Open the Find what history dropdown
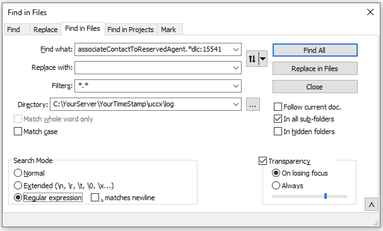The height and width of the screenshot is (231, 383). (236, 49)
